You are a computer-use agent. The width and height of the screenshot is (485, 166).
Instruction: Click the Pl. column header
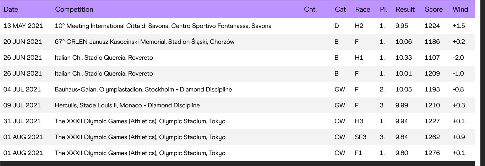pos(383,10)
